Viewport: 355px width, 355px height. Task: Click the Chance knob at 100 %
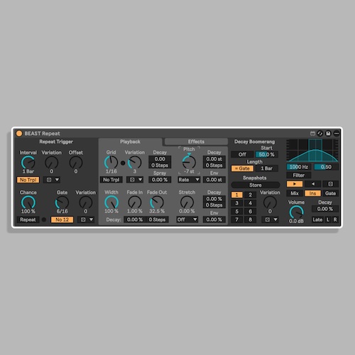tap(28, 202)
